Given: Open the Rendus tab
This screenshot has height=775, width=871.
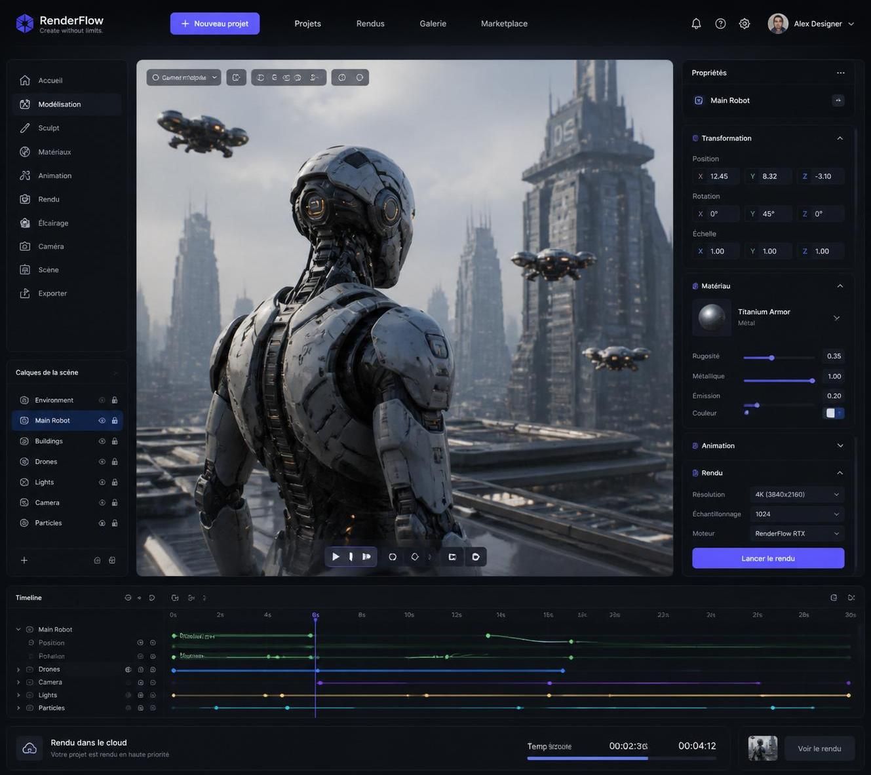Looking at the screenshot, I should (370, 24).
